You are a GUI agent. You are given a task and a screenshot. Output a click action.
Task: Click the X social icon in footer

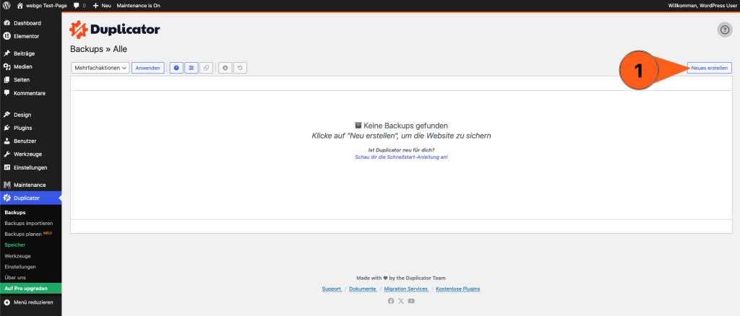[x=401, y=301]
